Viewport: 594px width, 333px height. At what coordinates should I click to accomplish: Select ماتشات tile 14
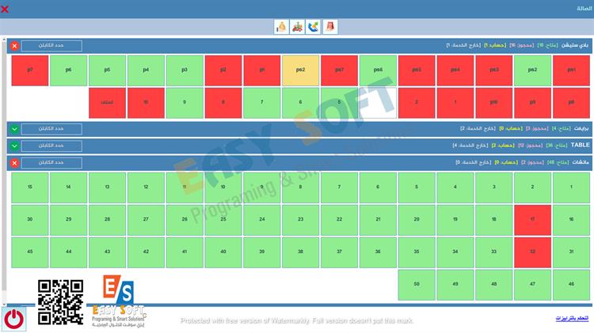point(69,187)
